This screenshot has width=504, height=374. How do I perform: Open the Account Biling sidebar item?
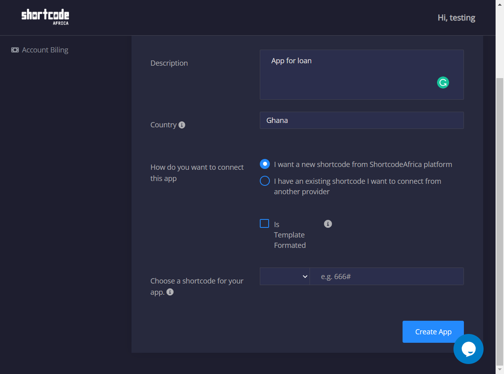coord(40,50)
